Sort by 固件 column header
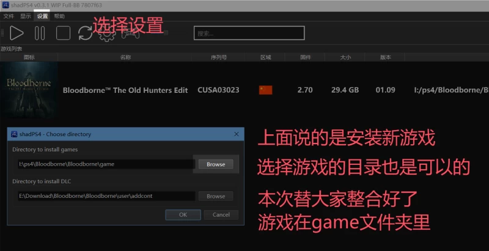The image size is (489, 251). click(305, 57)
